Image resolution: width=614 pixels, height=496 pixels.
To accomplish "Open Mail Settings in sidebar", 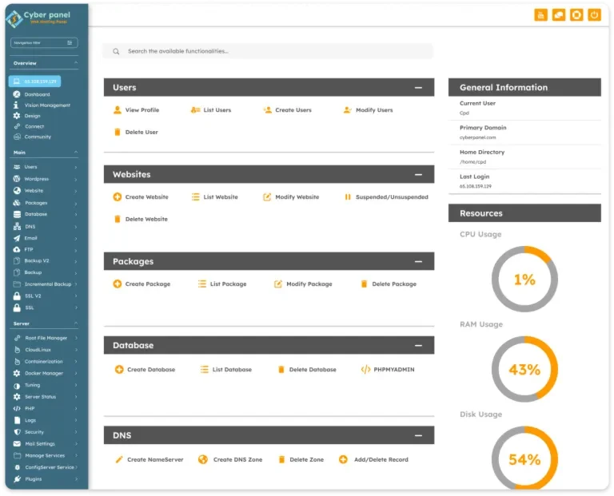I will click(44, 443).
